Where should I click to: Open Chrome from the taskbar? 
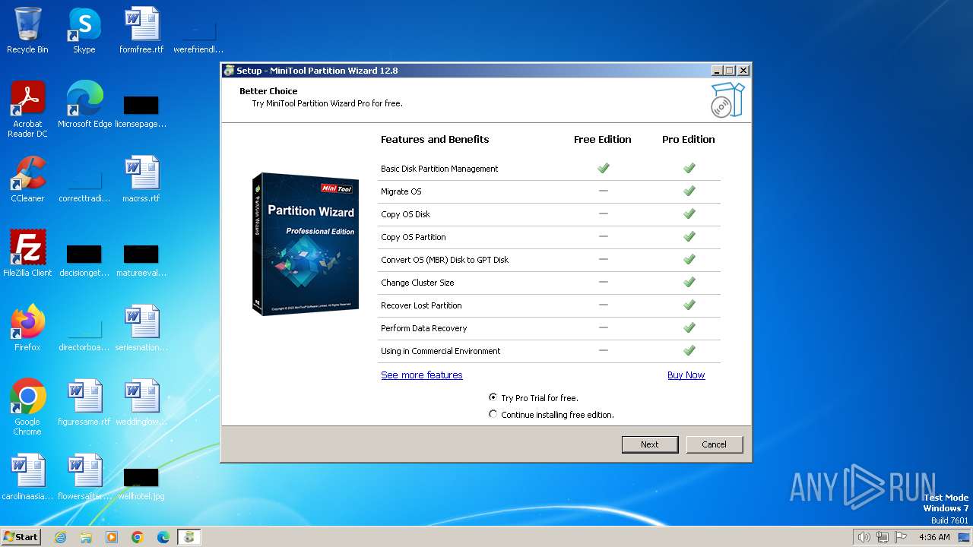pyautogui.click(x=138, y=537)
